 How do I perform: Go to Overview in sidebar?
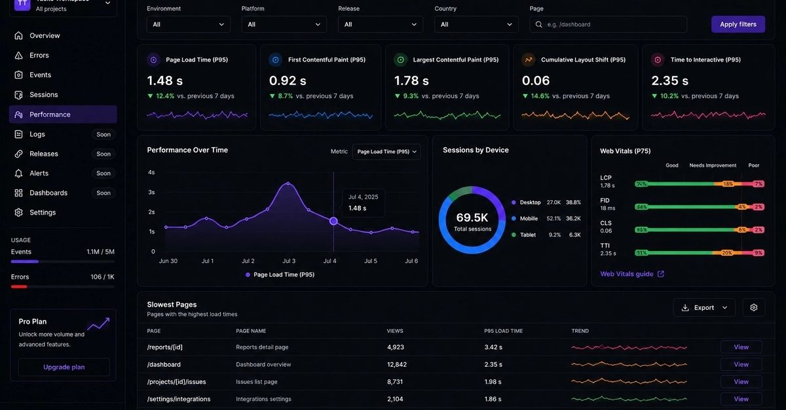63,36
